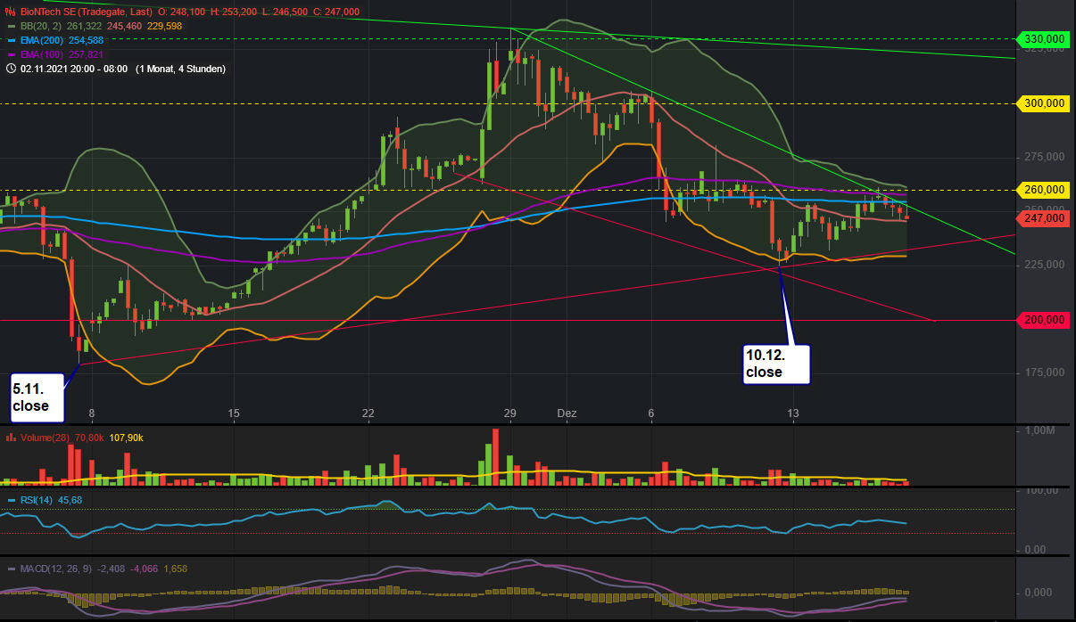The width and height of the screenshot is (1076, 622).
Task: Click the 10.12. close annotation label
Action: point(775,363)
